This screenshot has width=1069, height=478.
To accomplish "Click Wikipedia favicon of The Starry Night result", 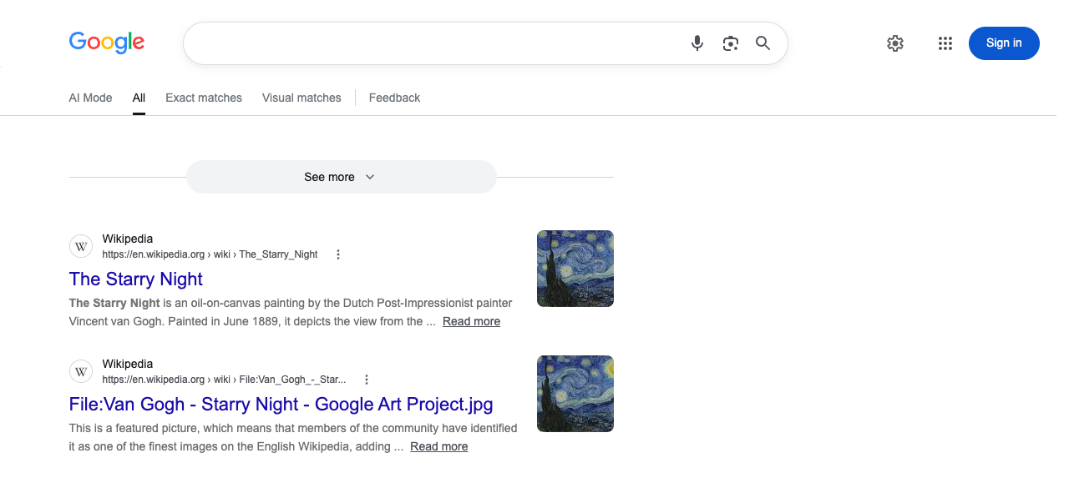I will point(81,246).
